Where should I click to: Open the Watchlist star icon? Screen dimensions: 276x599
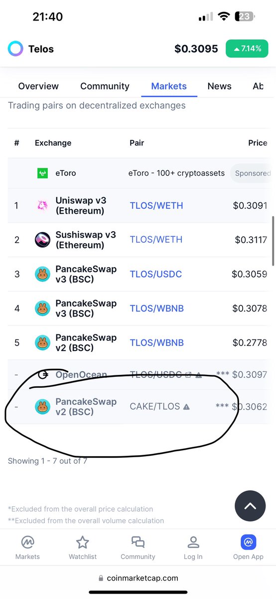[83, 543]
